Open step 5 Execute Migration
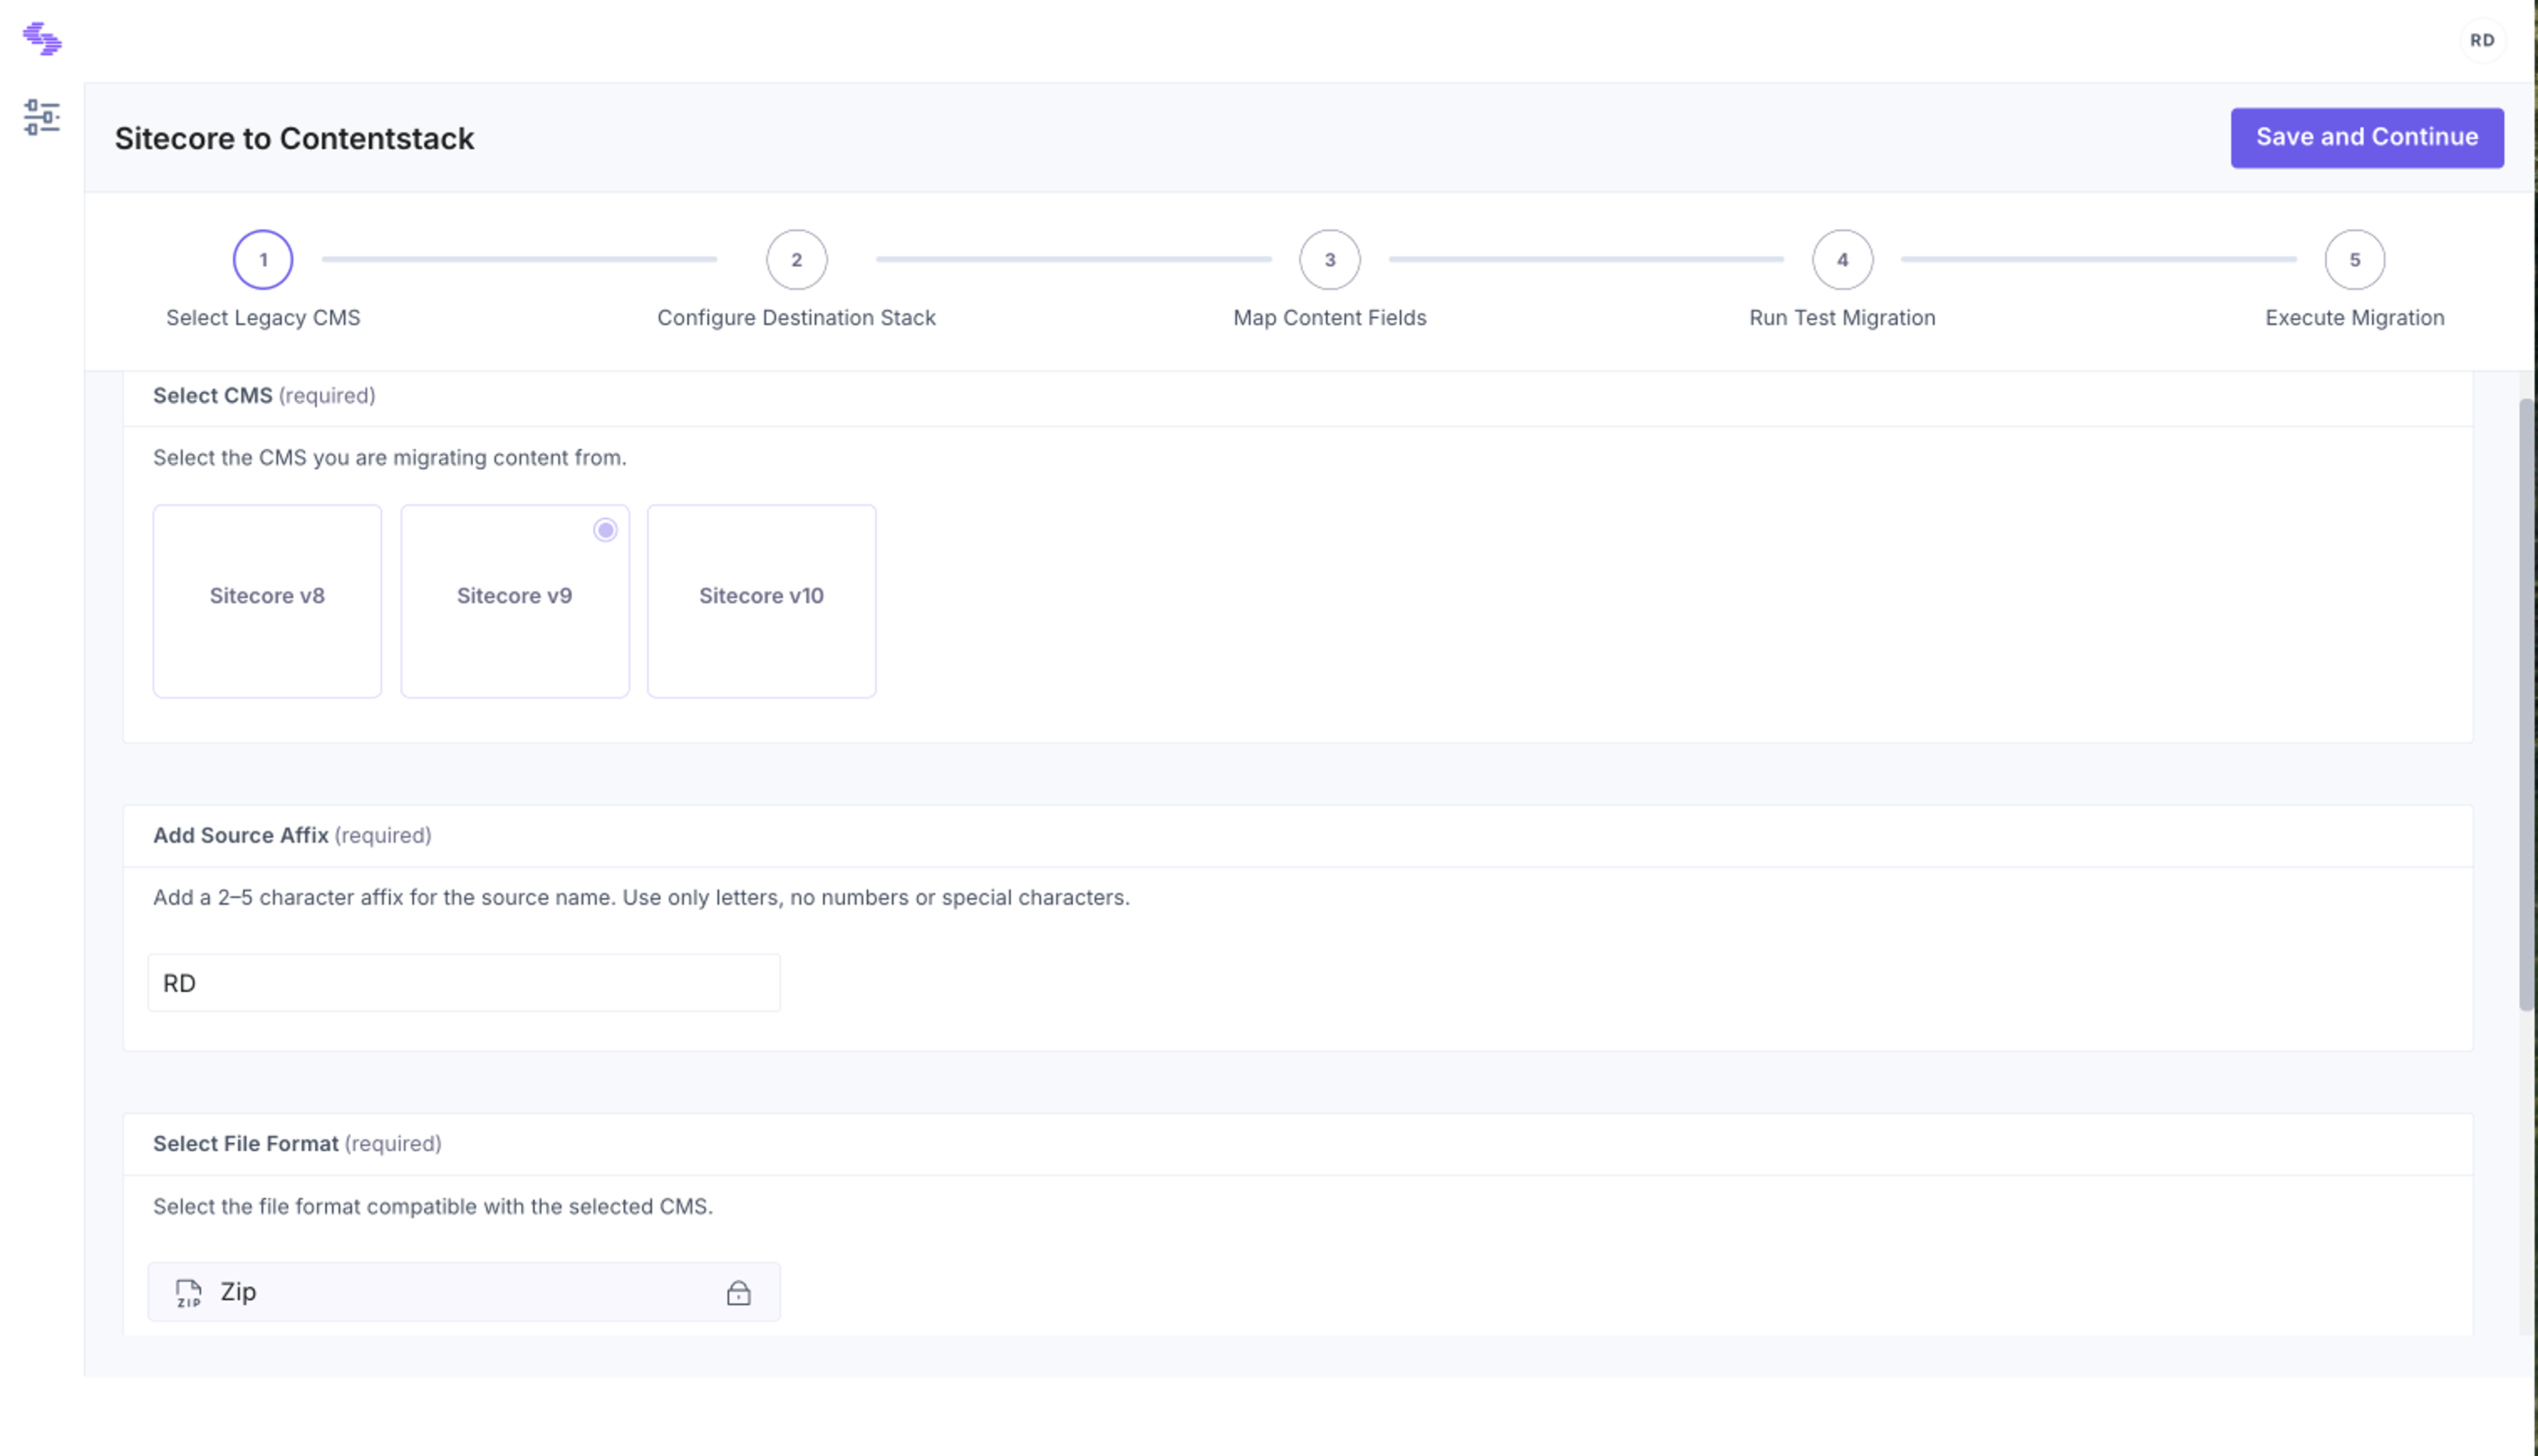 [2354, 260]
